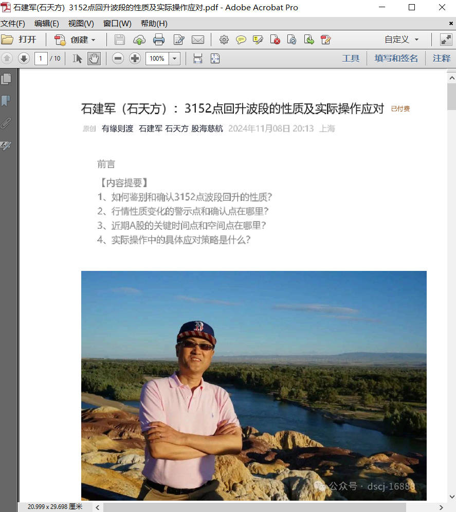Open the 编辑(E) menu
This screenshot has height=512, width=456.
tap(47, 24)
